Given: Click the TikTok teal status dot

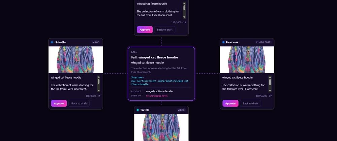Looking at the screenshot, I should point(138,110).
